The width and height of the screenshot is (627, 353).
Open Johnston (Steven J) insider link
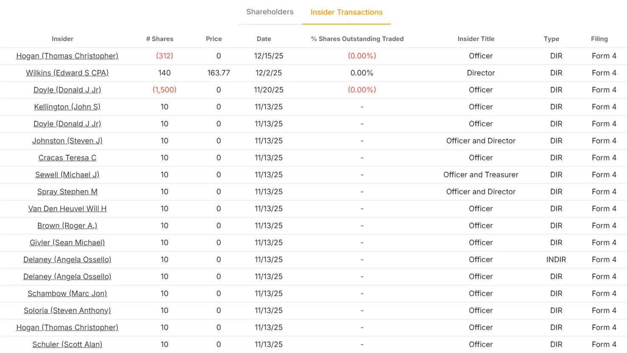(x=67, y=141)
